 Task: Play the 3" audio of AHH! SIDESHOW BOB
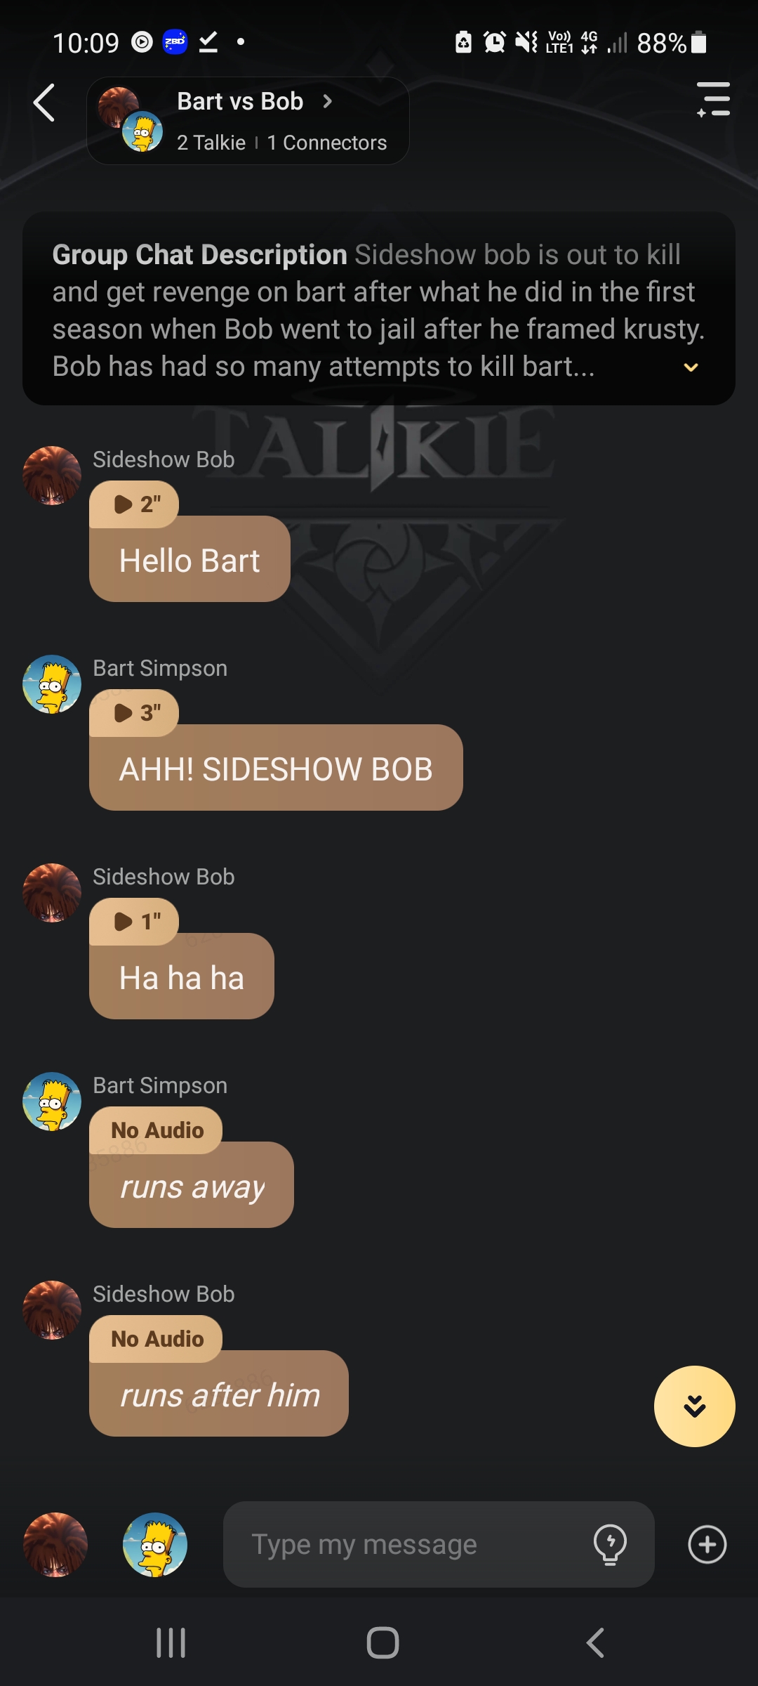pyautogui.click(x=135, y=712)
